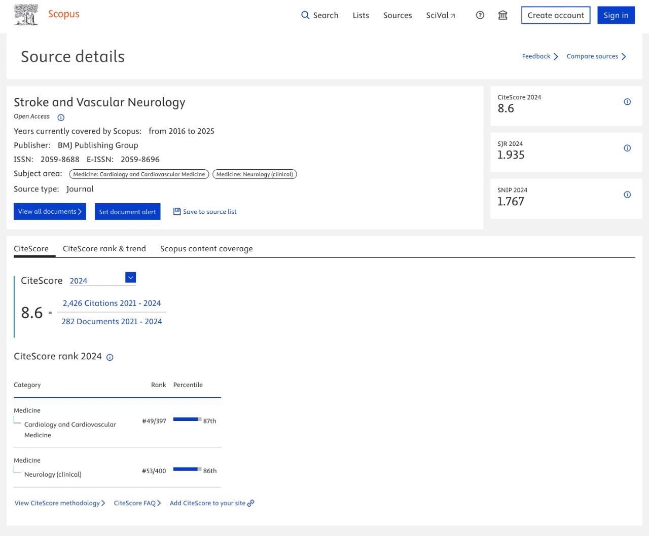Click the SNIP 2024 info icon
The width and height of the screenshot is (649, 536).
coord(627,195)
